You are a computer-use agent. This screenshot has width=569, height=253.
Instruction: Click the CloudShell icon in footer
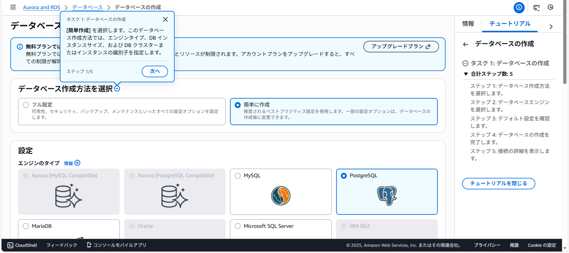(x=10, y=245)
